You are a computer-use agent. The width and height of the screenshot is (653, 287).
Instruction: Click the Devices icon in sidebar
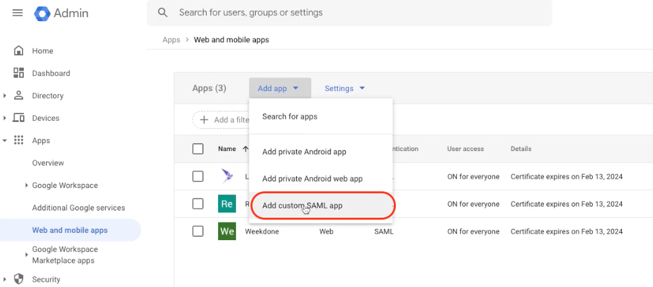19,118
